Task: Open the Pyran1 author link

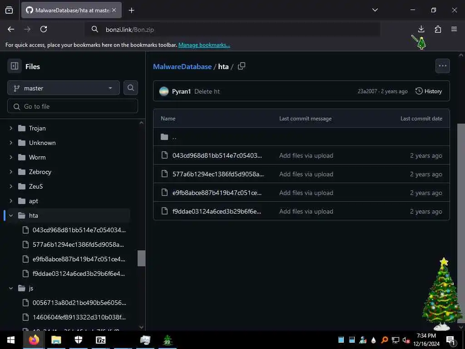Action: tap(181, 91)
